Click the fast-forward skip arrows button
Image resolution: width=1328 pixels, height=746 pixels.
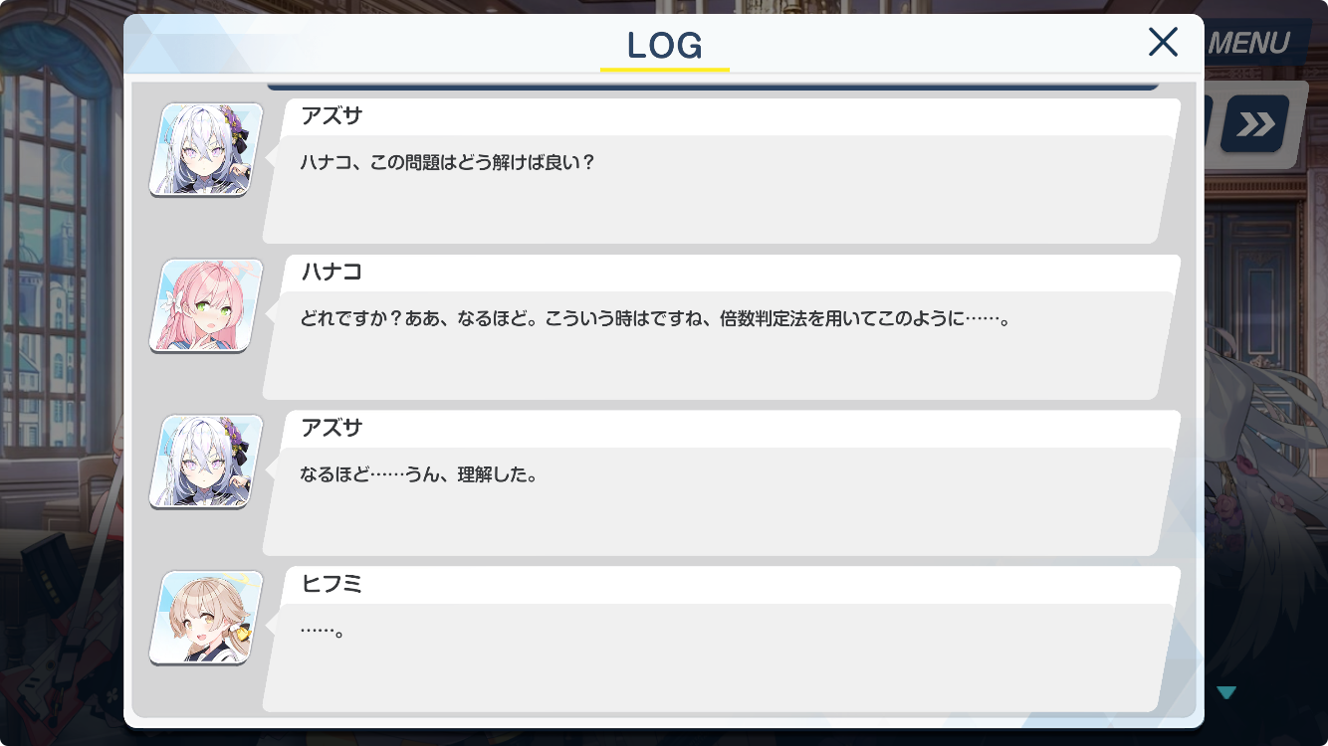click(x=1254, y=124)
